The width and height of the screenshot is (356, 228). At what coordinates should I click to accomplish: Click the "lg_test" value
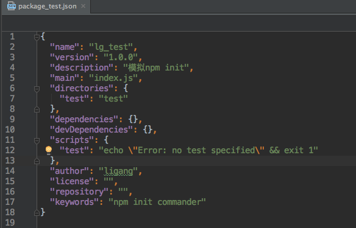[111, 47]
